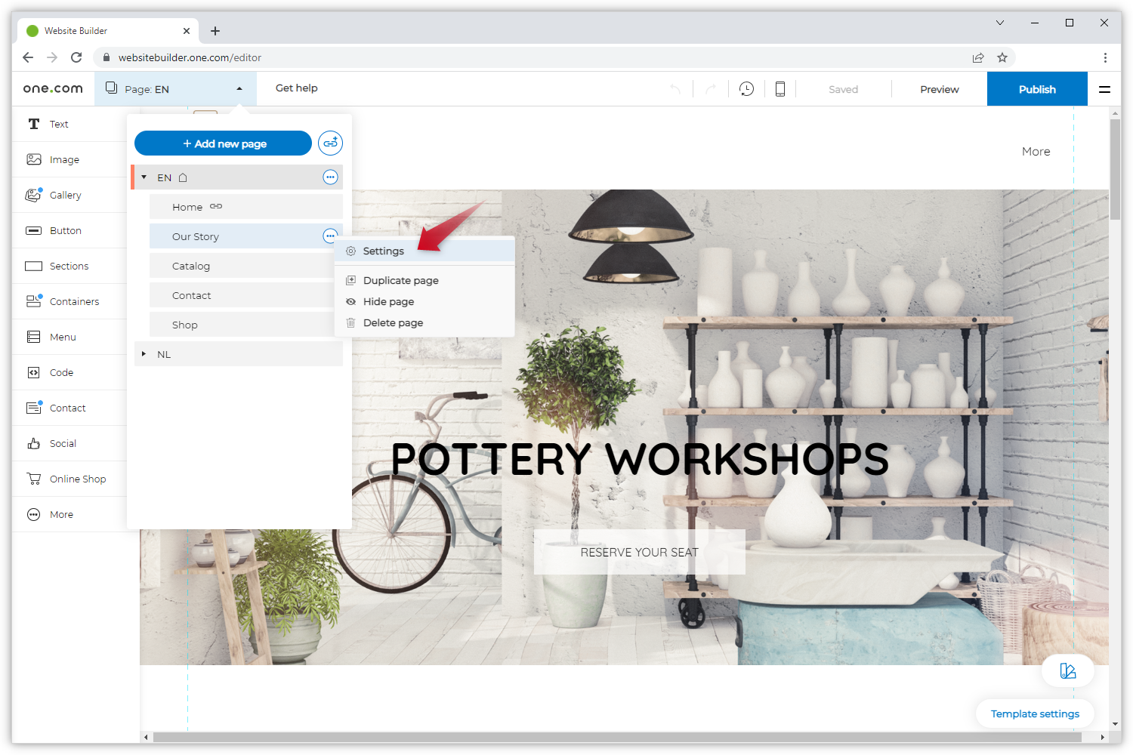Choose Hide page in context menu

(388, 301)
